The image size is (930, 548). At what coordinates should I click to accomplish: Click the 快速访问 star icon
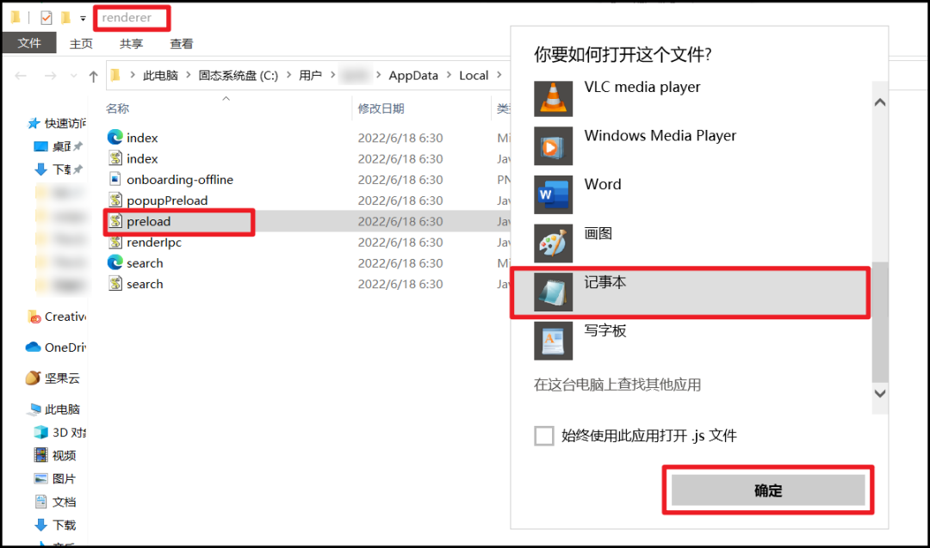click(x=34, y=123)
